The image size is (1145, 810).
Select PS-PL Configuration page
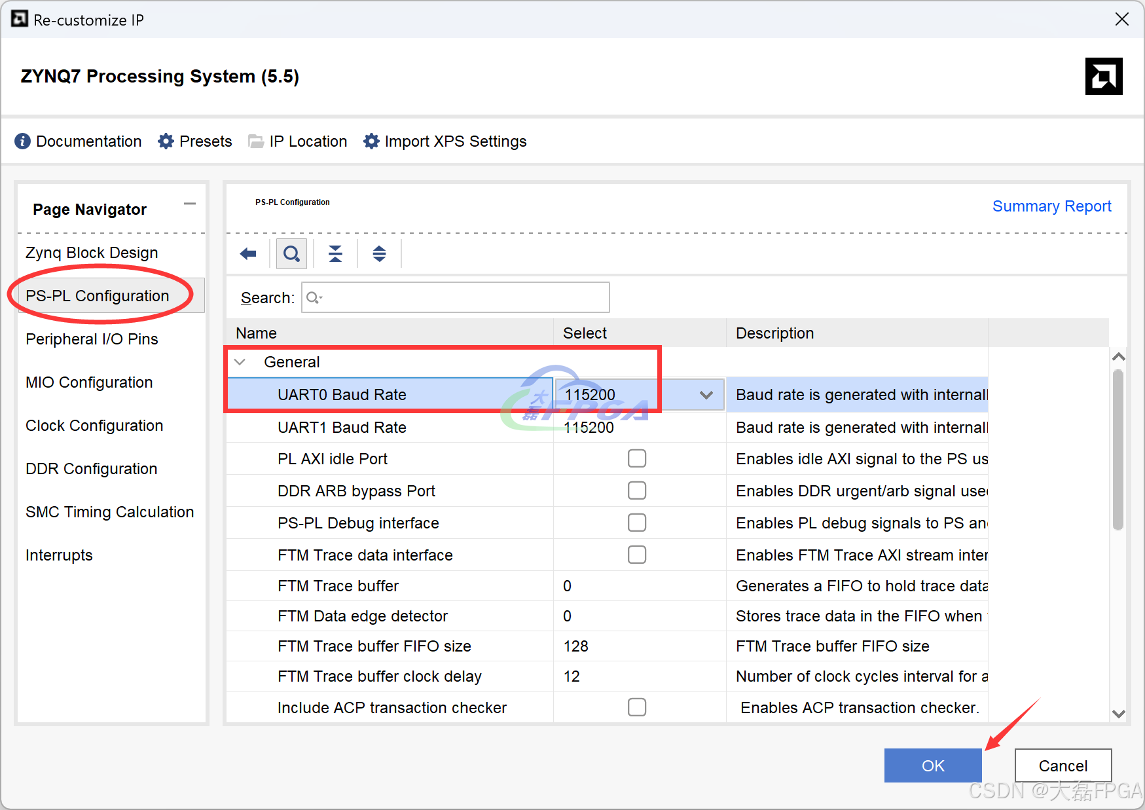111,296
